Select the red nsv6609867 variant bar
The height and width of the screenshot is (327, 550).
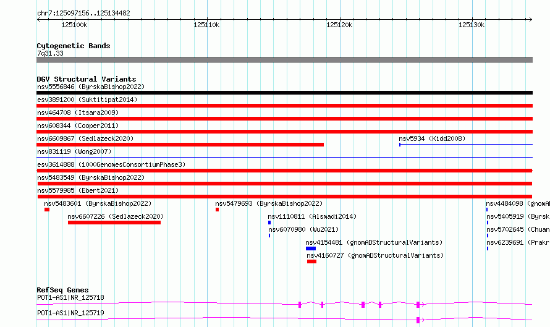180,145
